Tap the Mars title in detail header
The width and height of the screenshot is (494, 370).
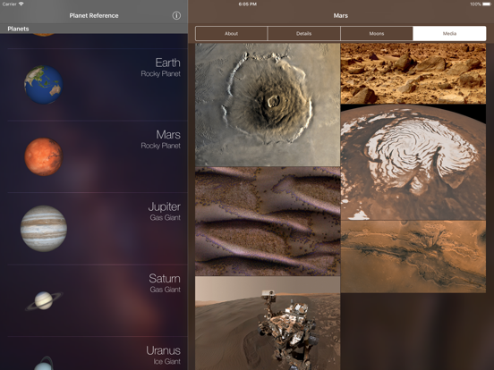click(341, 15)
